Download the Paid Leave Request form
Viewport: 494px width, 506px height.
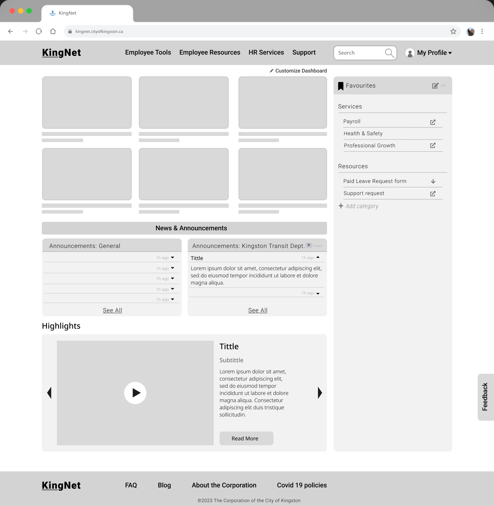433,181
